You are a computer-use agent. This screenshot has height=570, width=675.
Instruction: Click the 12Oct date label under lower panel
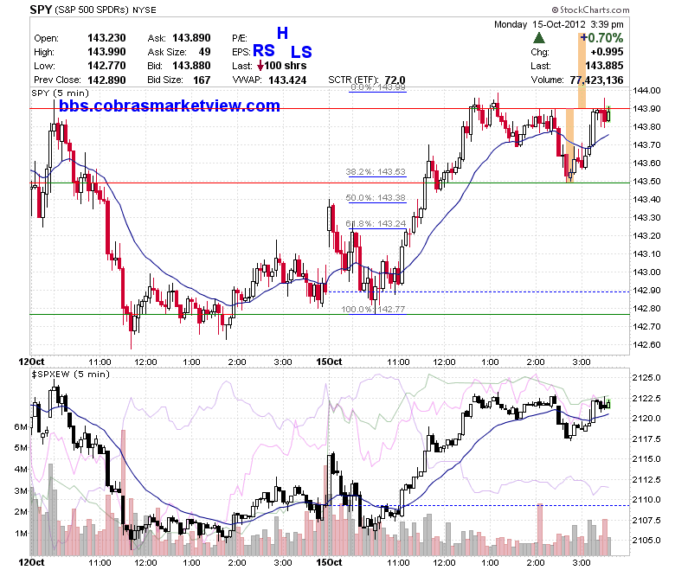pyautogui.click(x=31, y=562)
